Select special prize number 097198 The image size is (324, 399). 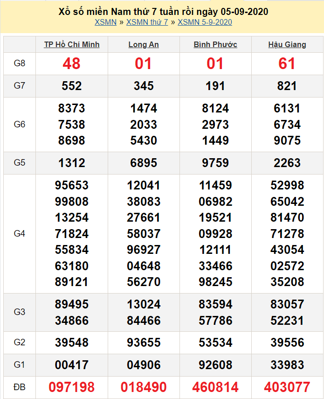pyautogui.click(x=72, y=387)
